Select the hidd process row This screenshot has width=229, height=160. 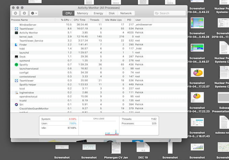pyautogui.click(x=99, y=49)
